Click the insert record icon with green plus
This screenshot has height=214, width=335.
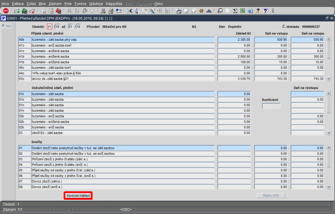coord(17,11)
